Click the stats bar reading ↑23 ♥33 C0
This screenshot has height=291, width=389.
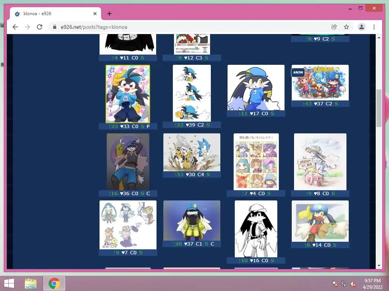(x=128, y=126)
